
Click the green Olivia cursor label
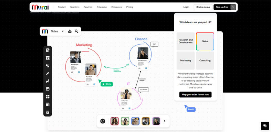pos(107,84)
